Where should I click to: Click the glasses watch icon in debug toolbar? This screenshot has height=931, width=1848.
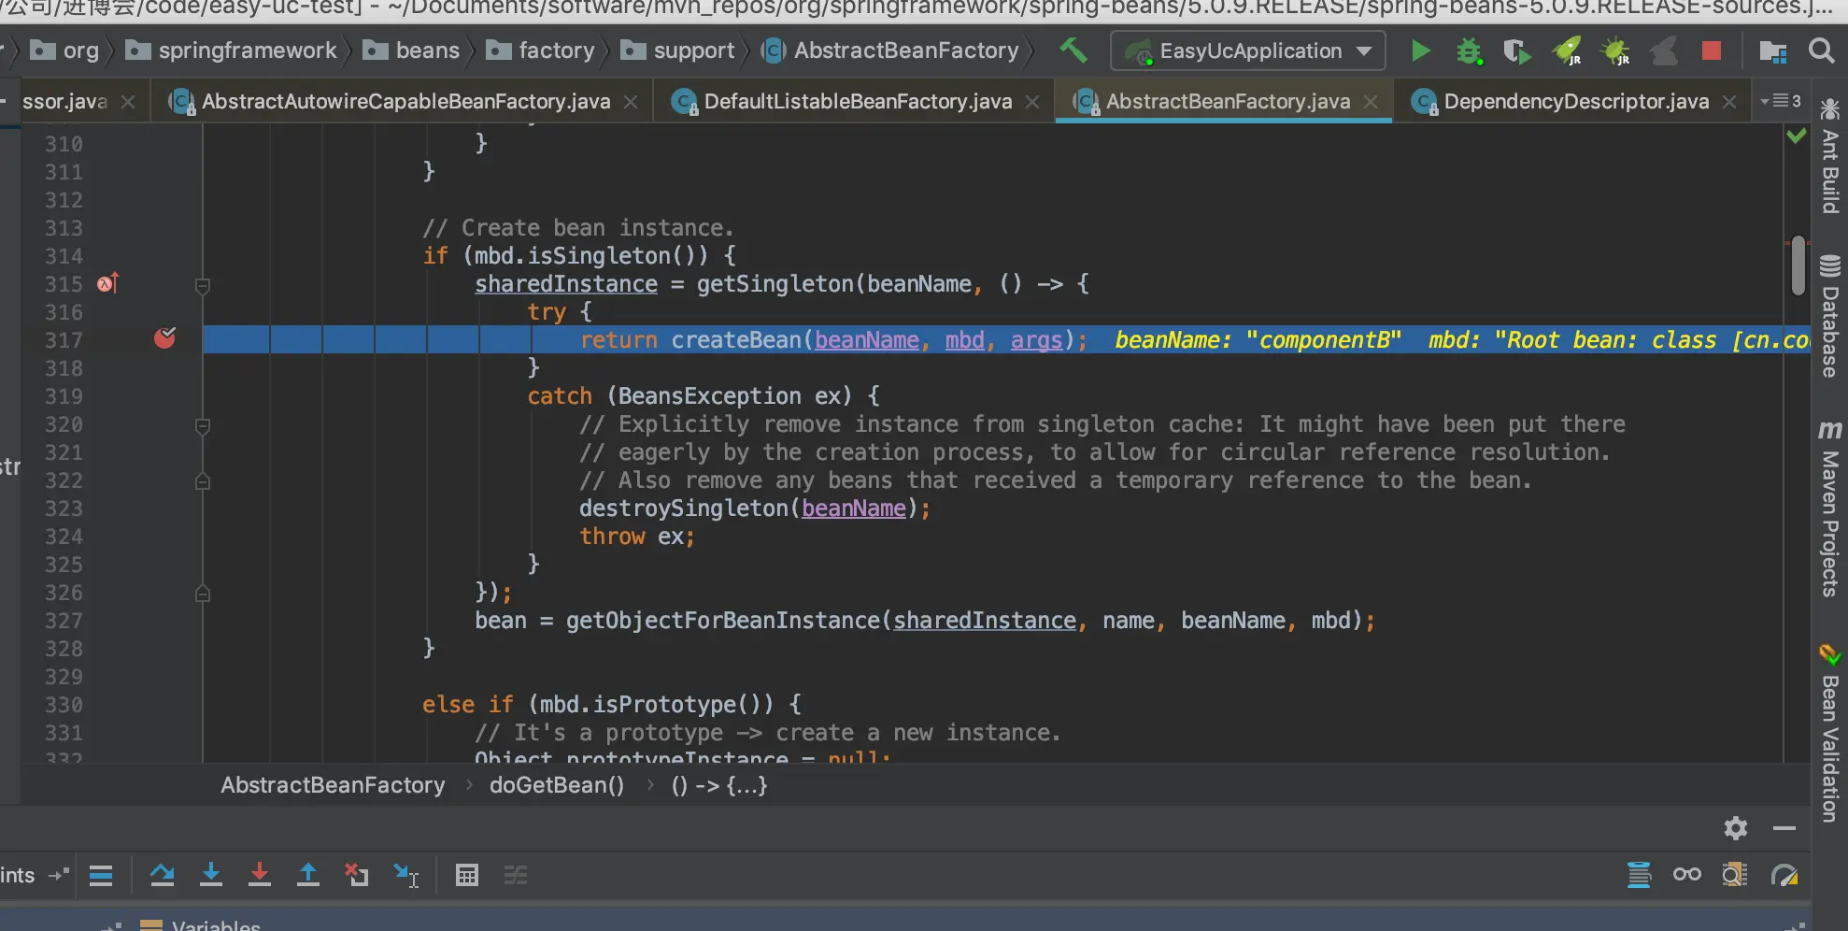point(1687,876)
